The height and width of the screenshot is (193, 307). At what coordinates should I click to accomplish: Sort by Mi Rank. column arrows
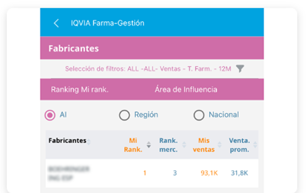point(149,145)
